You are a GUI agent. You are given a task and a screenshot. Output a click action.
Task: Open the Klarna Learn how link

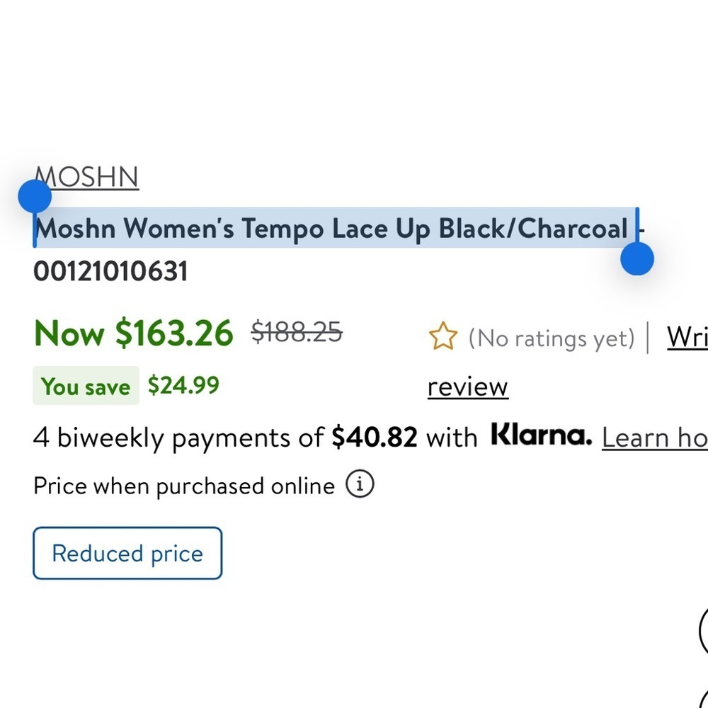click(655, 438)
